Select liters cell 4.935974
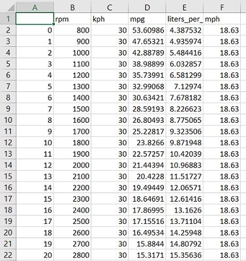This screenshot has width=246, height=261. pyautogui.click(x=185, y=41)
